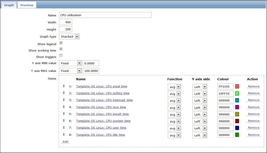Click reorder icon for CPU user time row

[64, 127]
